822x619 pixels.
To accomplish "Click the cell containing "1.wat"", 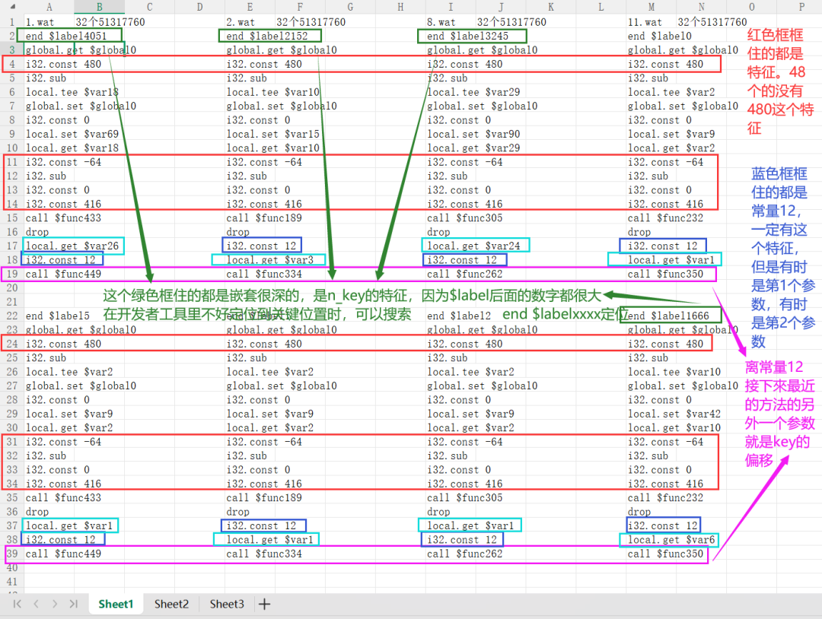I will click(x=40, y=22).
